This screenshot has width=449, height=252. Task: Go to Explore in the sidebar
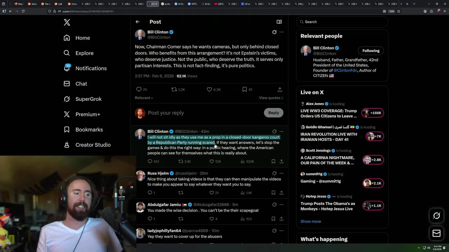[79, 53]
